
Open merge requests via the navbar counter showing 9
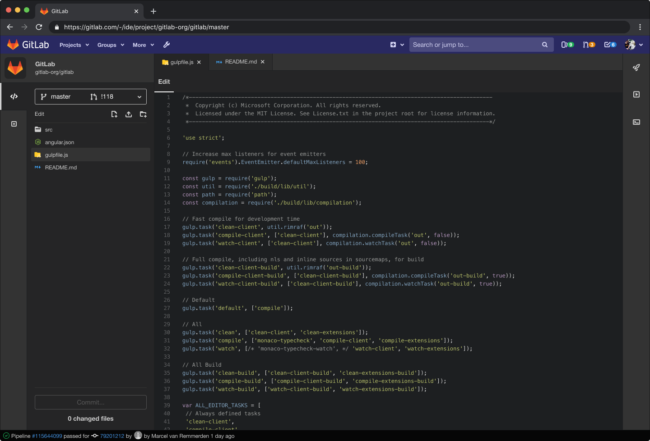(x=566, y=45)
